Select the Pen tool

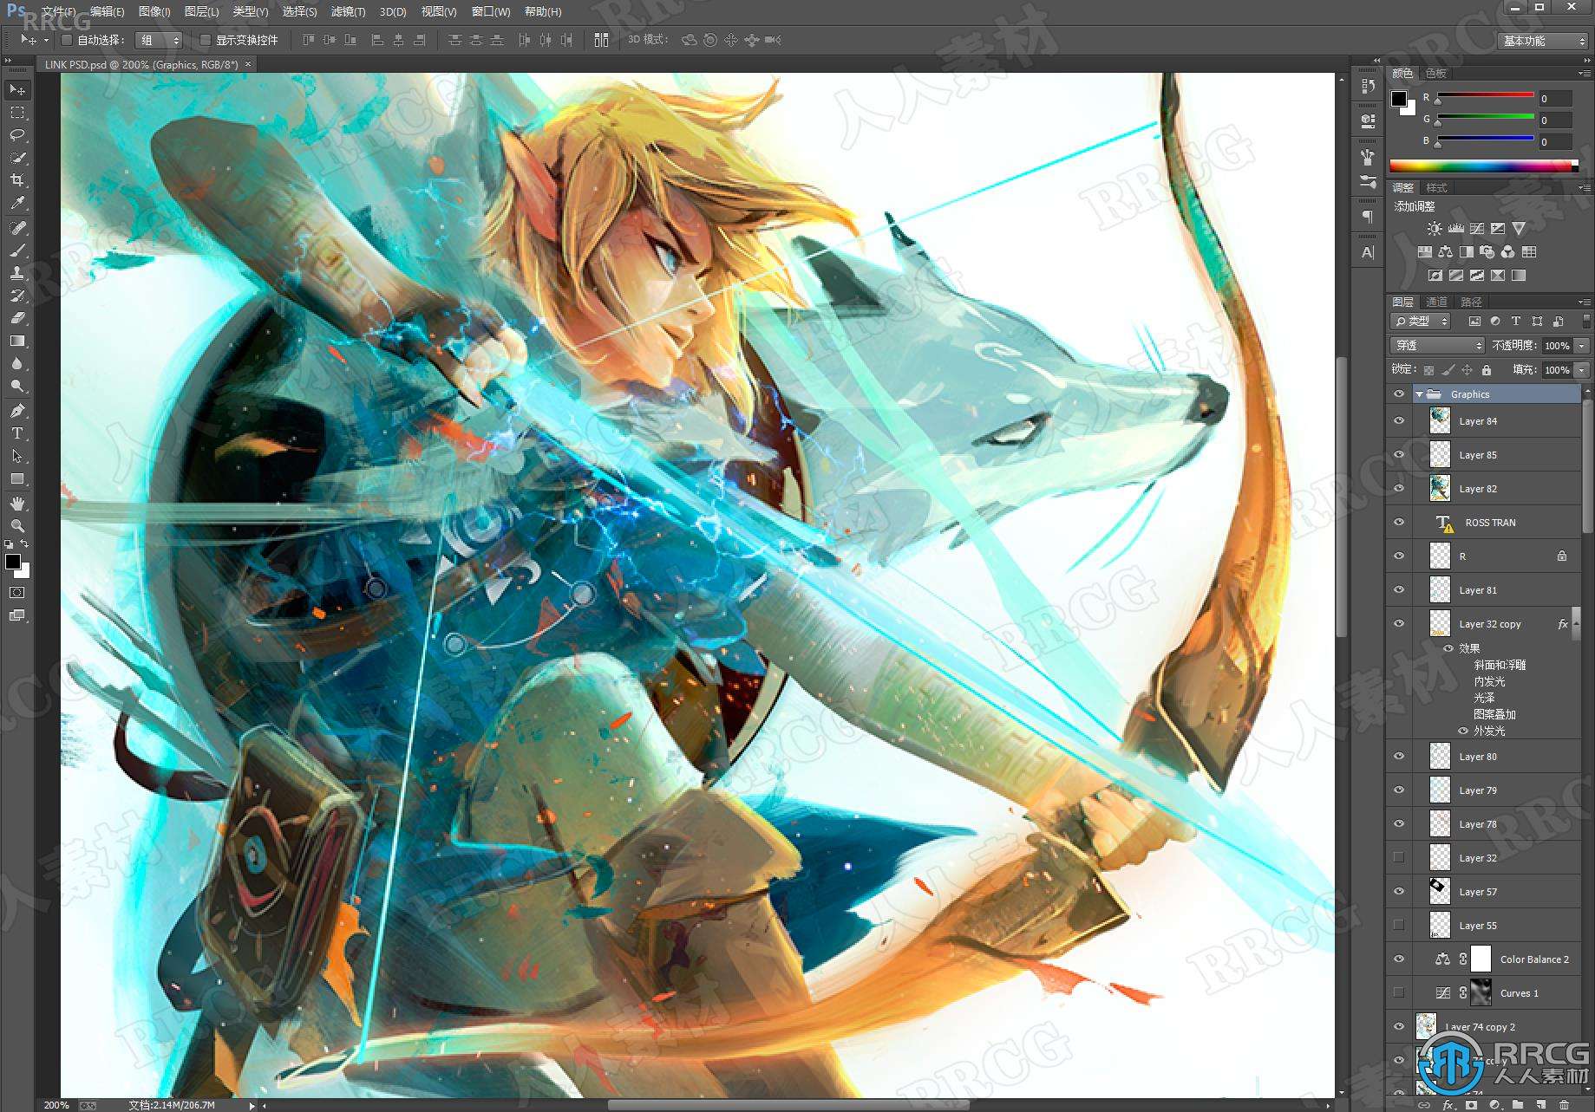click(17, 411)
